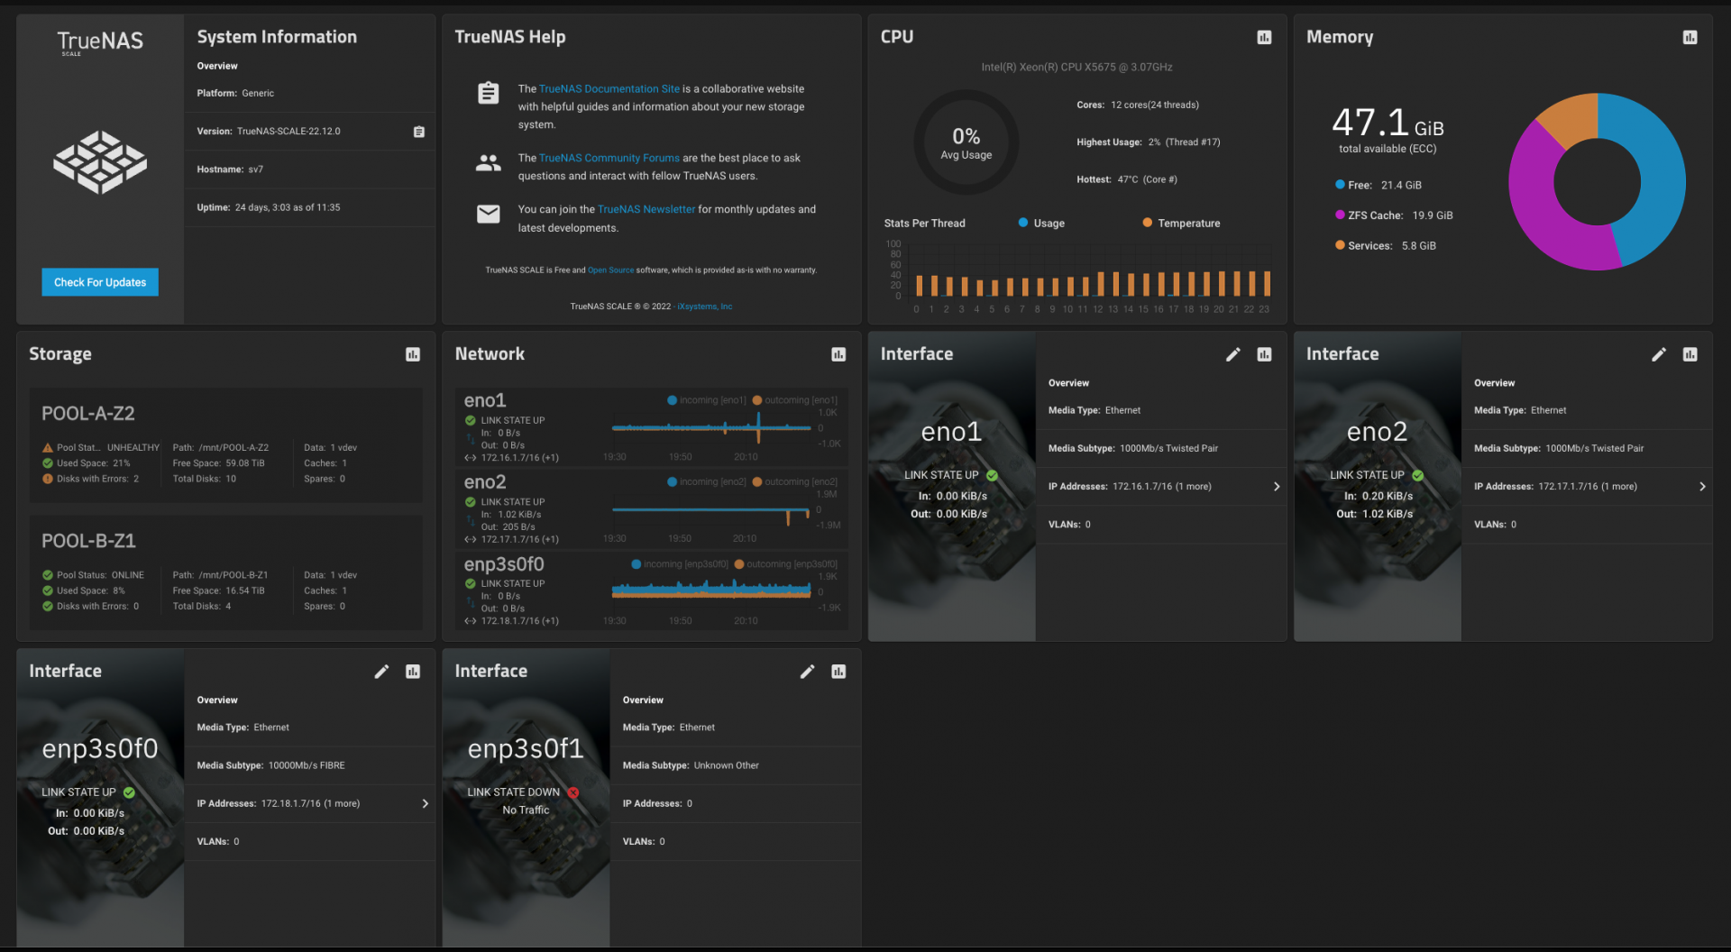The image size is (1731, 952).
Task: Click the community people icon in Help
Action: [x=489, y=163]
